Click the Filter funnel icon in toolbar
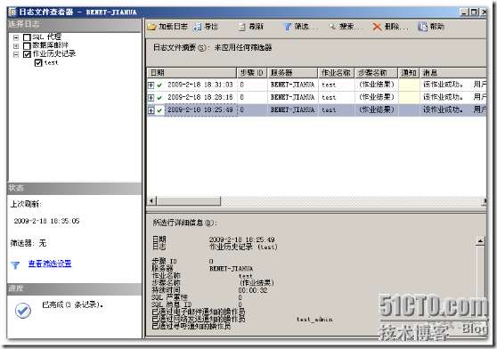The height and width of the screenshot is (349, 497). pos(287,27)
